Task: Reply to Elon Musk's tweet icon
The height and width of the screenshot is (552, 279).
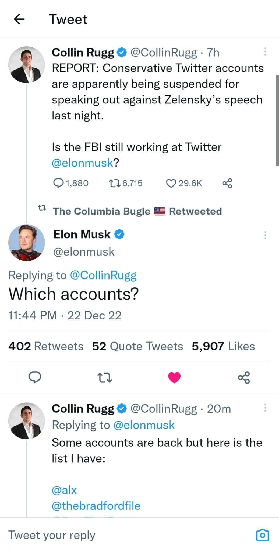Action: coord(35,377)
